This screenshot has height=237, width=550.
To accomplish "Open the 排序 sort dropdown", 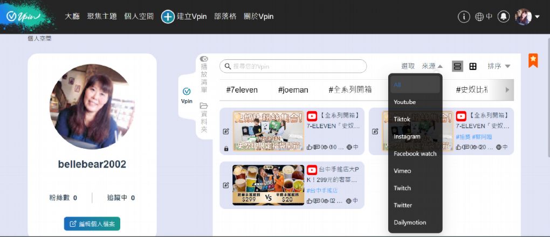I will [499, 66].
